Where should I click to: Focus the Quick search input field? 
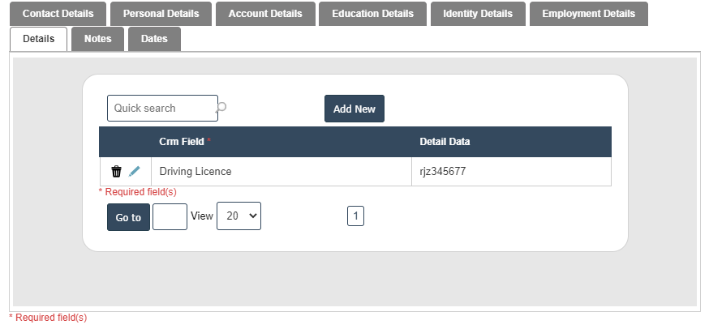(x=161, y=108)
